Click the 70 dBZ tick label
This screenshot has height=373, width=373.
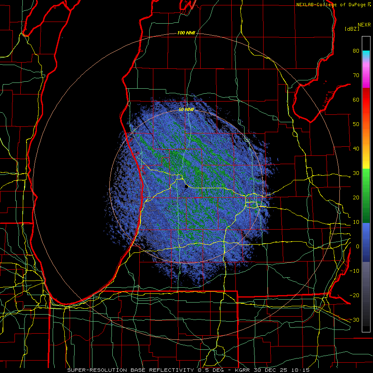[x=356, y=75]
